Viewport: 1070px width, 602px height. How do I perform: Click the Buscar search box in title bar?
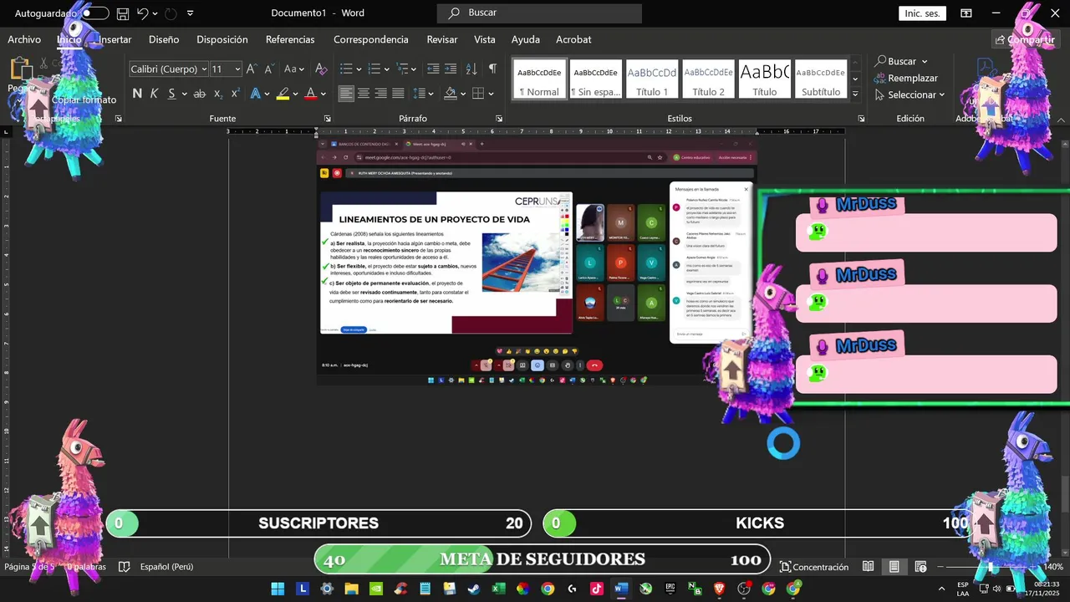[x=540, y=13]
